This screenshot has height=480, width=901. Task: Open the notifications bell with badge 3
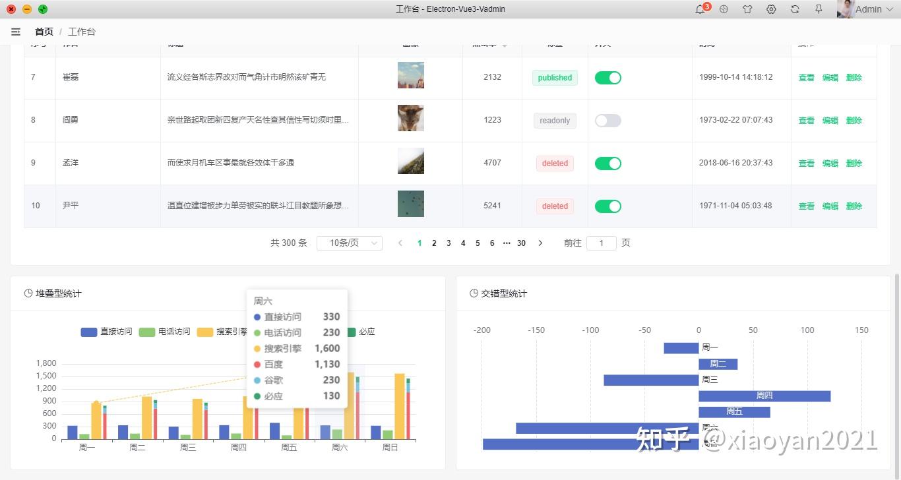(x=700, y=9)
